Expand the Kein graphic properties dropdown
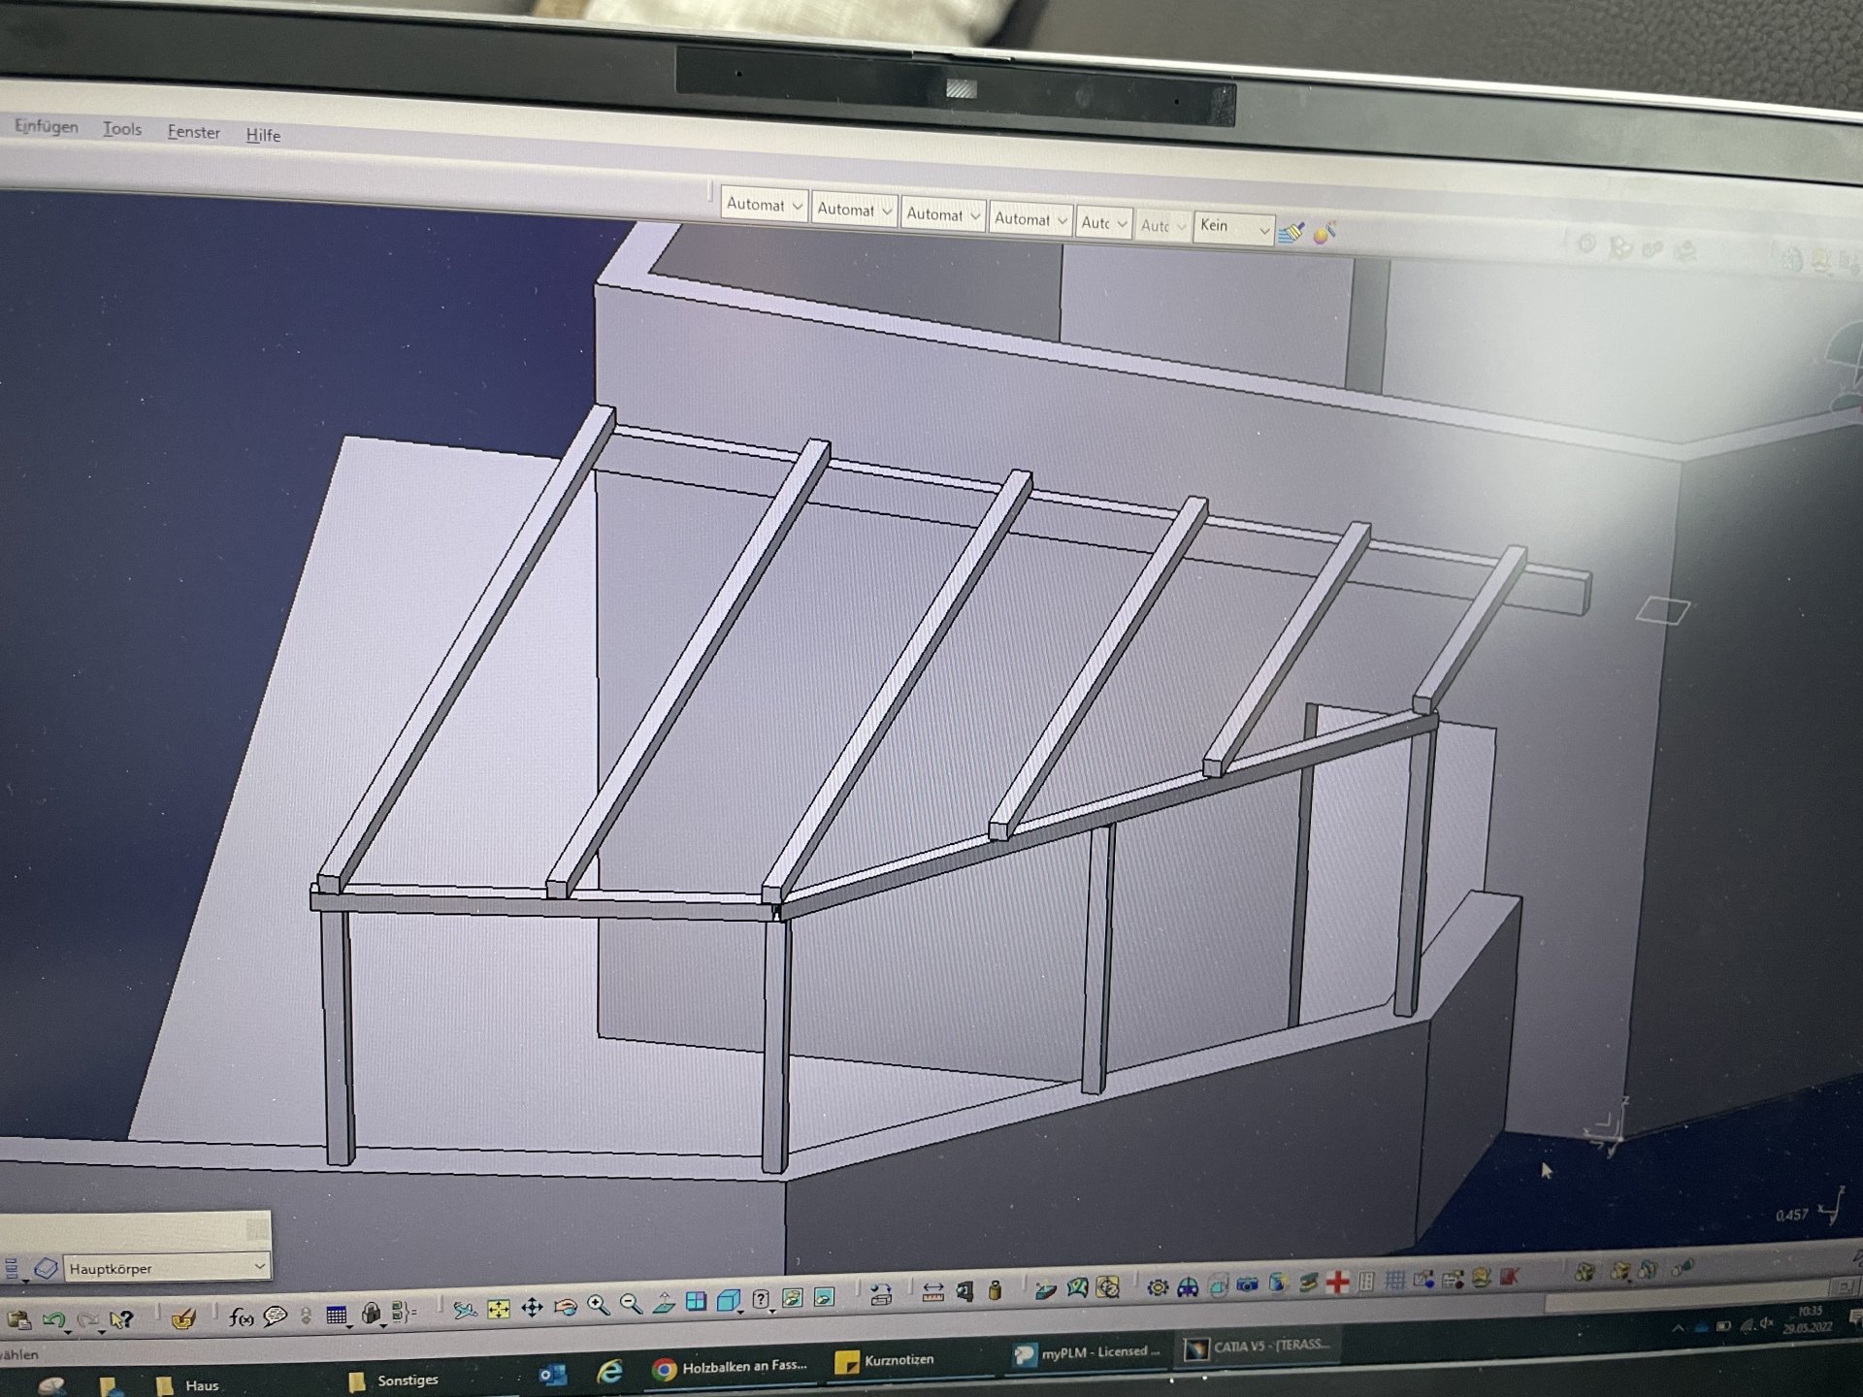Screen dimensions: 1863x1397 click(1263, 229)
